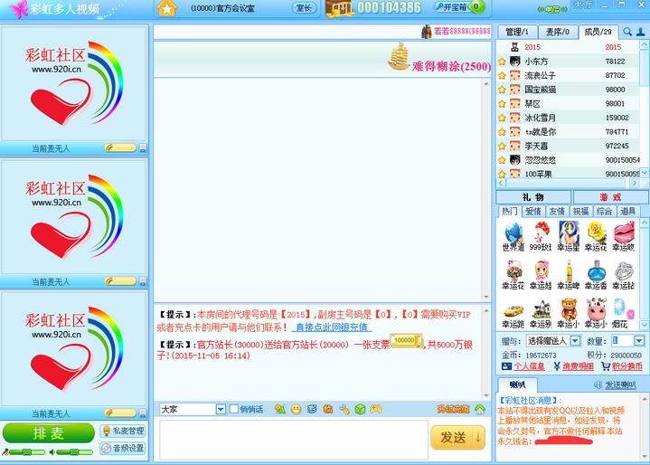650x465 pixels.
Task: Select the villa house gift
Action: click(541, 313)
